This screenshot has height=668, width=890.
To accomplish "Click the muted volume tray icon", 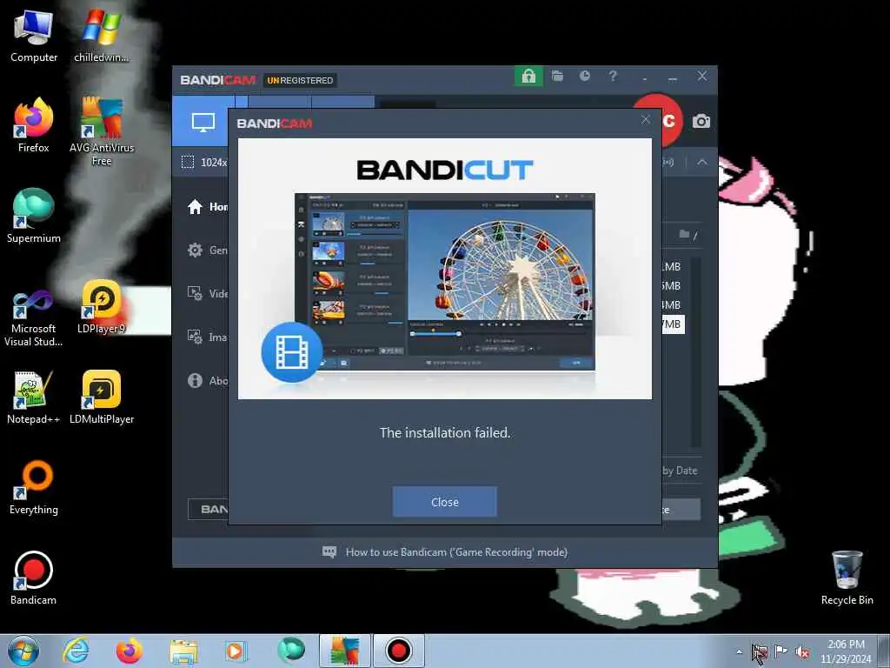I will point(802,651).
